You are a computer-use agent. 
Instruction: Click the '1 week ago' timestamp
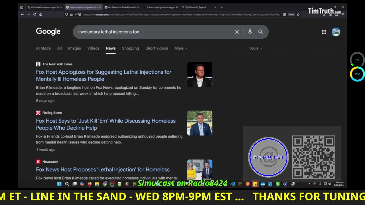pyautogui.click(x=46, y=149)
